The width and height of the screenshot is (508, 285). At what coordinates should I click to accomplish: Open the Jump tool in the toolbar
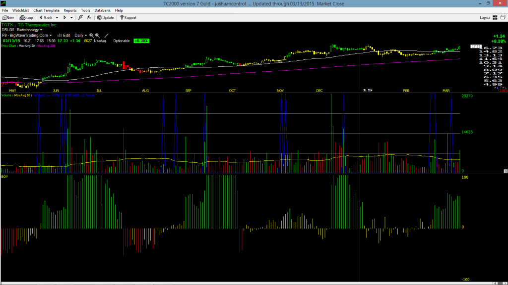[x=26, y=18]
